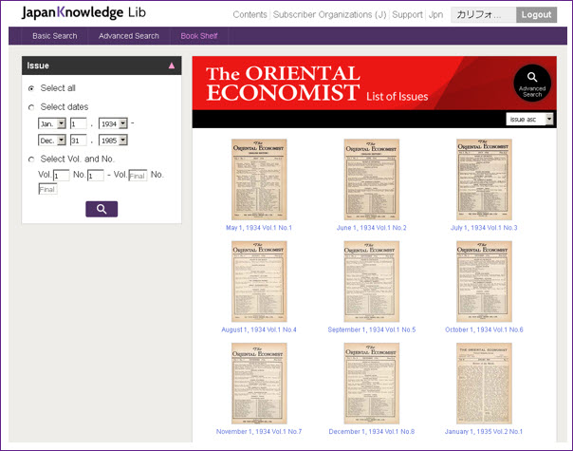This screenshot has height=451, width=573.
Task: Open the start year 1934 dropdown
Action: click(x=113, y=123)
